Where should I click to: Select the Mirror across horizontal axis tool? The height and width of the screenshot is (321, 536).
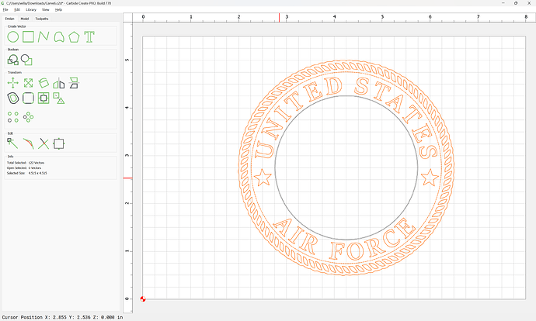tap(74, 83)
